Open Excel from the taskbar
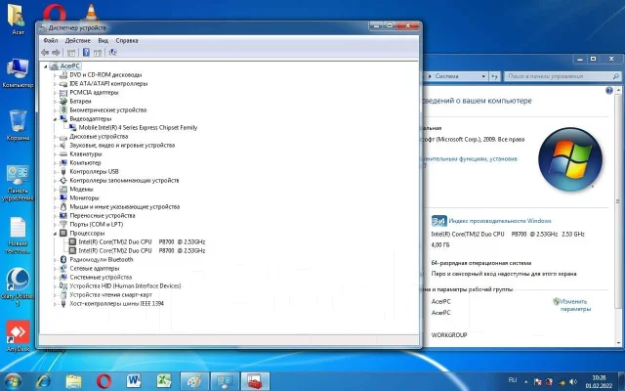 point(164,381)
